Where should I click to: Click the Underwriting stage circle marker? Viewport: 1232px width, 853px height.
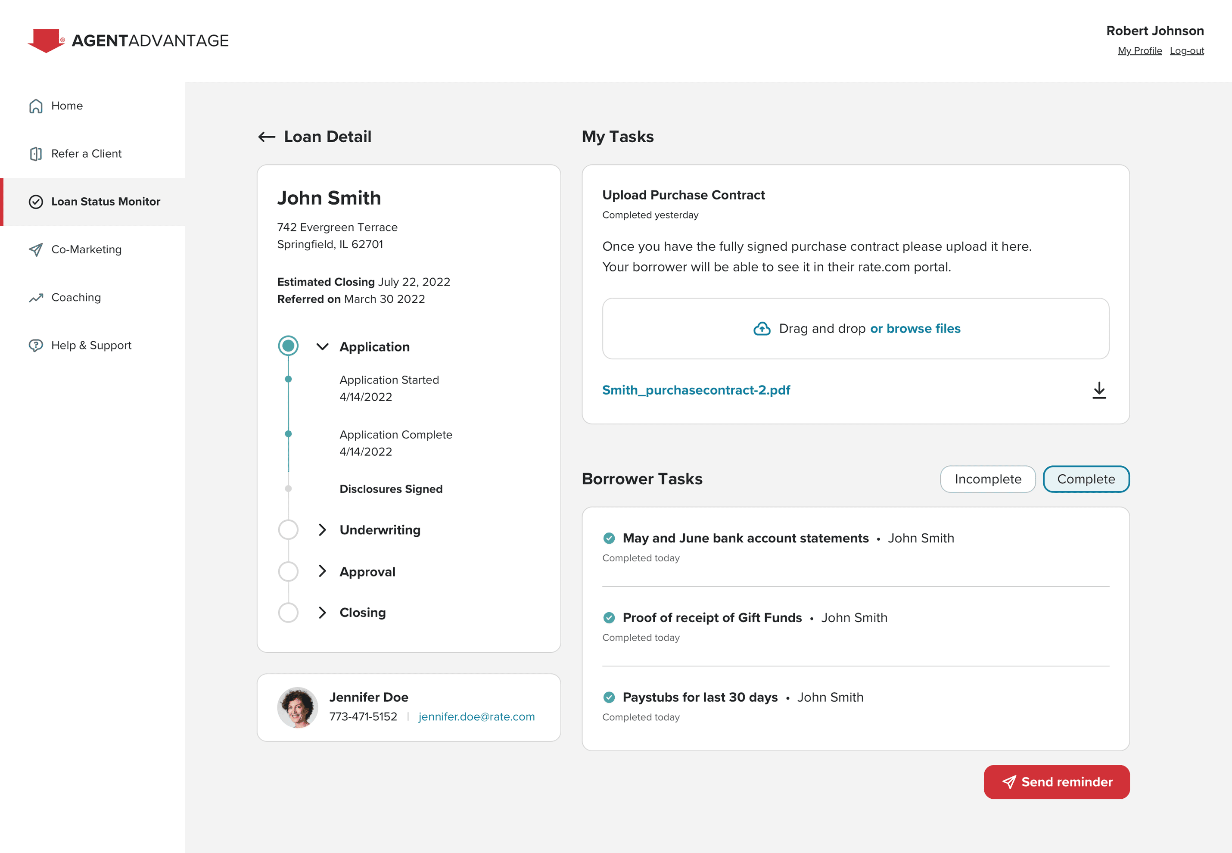coord(288,529)
